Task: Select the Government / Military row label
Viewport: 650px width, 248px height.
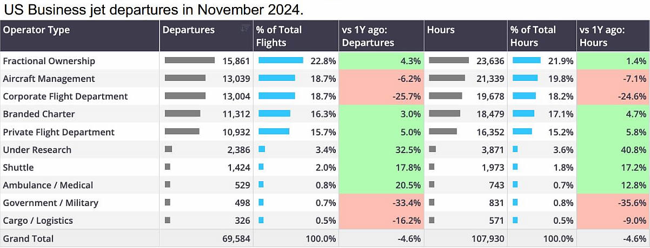Action: (51, 203)
